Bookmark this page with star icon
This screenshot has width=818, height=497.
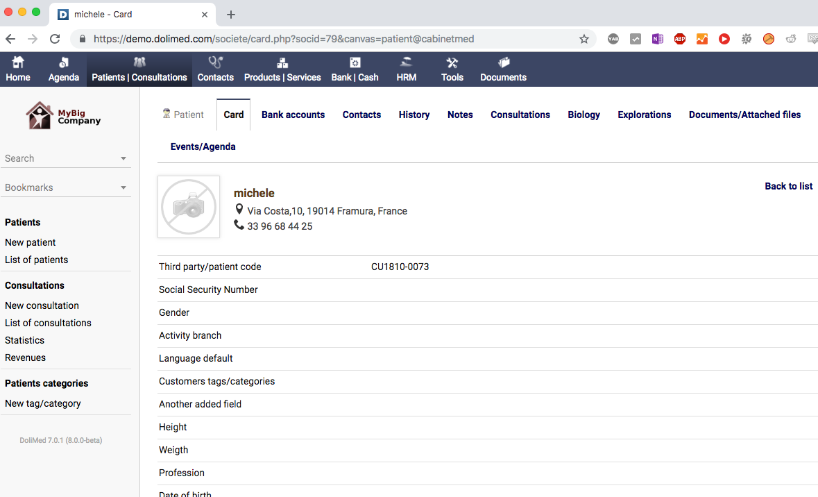(584, 39)
